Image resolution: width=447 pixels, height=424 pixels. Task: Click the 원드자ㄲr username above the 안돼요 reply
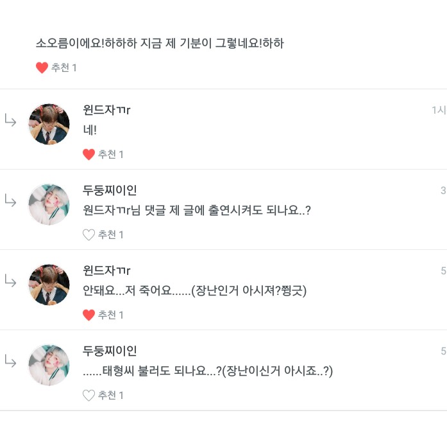click(107, 270)
